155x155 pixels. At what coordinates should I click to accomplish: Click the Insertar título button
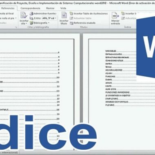pyautogui.click(x=64, y=18)
